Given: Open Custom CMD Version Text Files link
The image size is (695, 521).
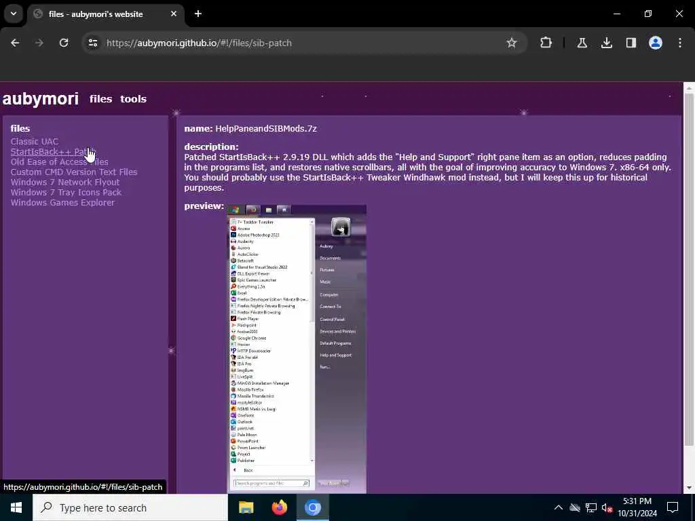Looking at the screenshot, I should click(x=74, y=172).
